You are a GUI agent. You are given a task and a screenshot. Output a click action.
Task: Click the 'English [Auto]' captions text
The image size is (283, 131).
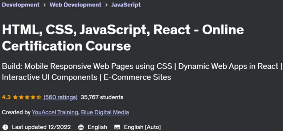tap(142, 127)
